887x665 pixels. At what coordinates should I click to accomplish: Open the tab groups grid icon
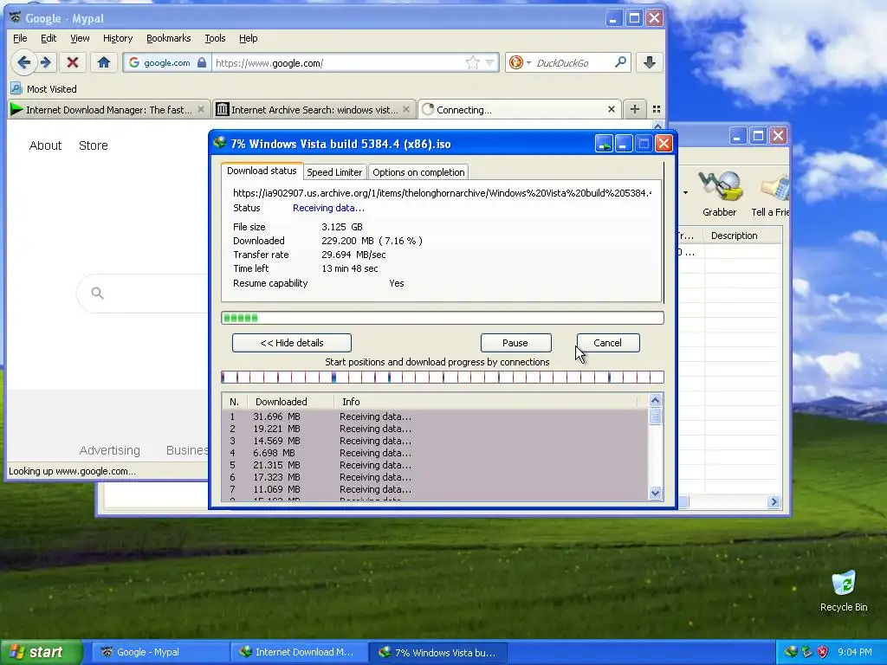[657, 109]
